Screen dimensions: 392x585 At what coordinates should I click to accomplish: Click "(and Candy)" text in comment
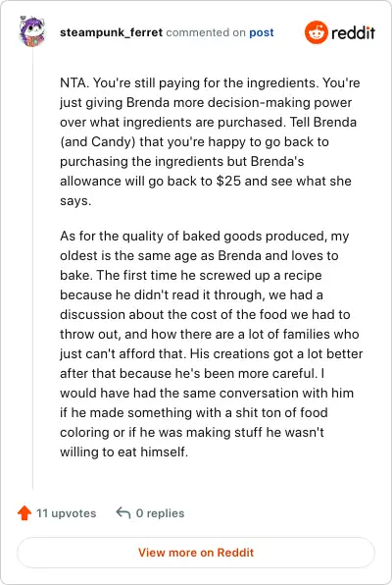click(x=98, y=141)
